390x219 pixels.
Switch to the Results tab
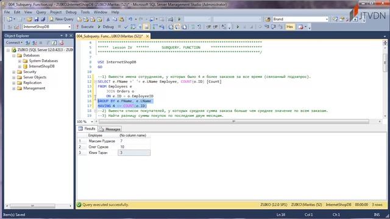click(87, 128)
